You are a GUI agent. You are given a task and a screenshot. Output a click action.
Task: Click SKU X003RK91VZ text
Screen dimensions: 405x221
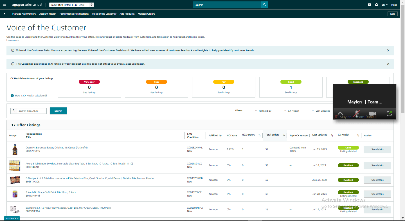pyautogui.click(x=195, y=164)
